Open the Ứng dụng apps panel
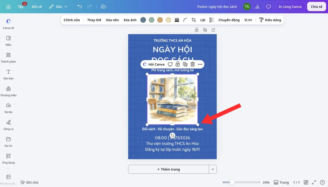 (x=8, y=159)
